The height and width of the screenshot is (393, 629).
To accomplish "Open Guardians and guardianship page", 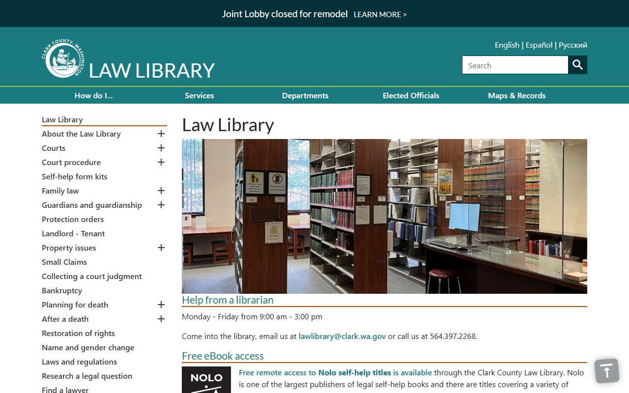I will click(x=92, y=205).
